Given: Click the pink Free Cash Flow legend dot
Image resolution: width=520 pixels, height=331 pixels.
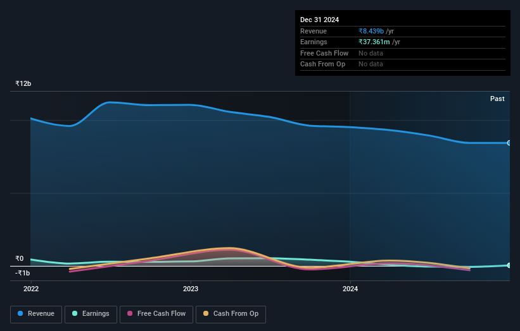Looking at the screenshot, I should (x=130, y=313).
